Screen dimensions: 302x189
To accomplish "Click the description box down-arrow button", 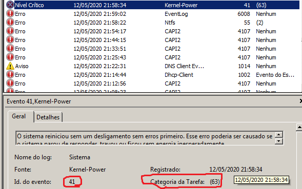I will [279, 141].
